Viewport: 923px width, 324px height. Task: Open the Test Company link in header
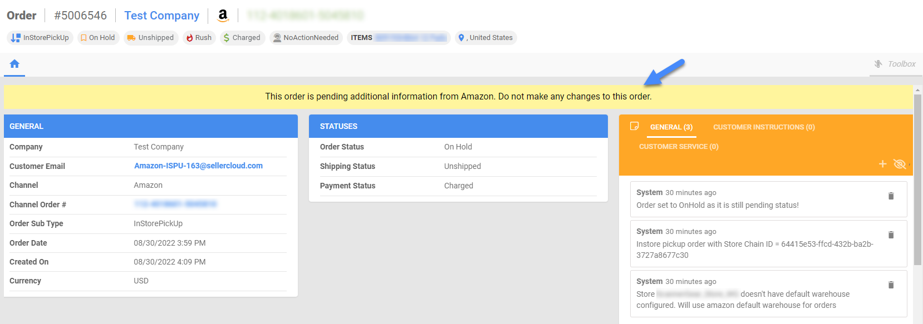point(161,16)
